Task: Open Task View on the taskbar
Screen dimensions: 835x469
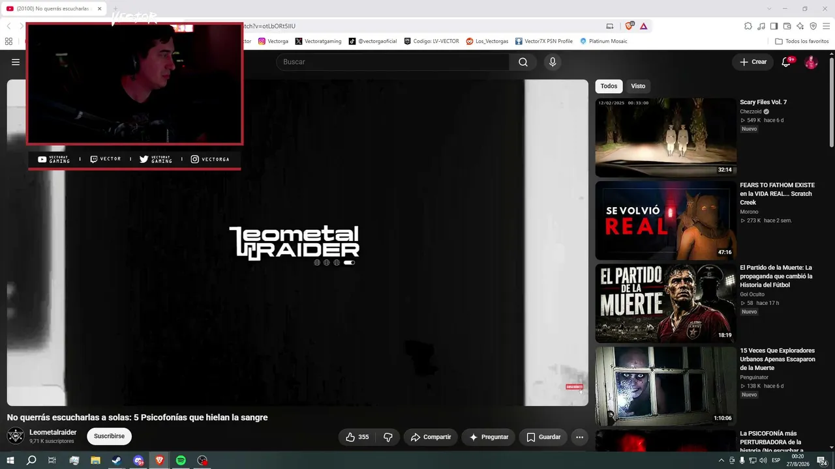Action: point(52,461)
